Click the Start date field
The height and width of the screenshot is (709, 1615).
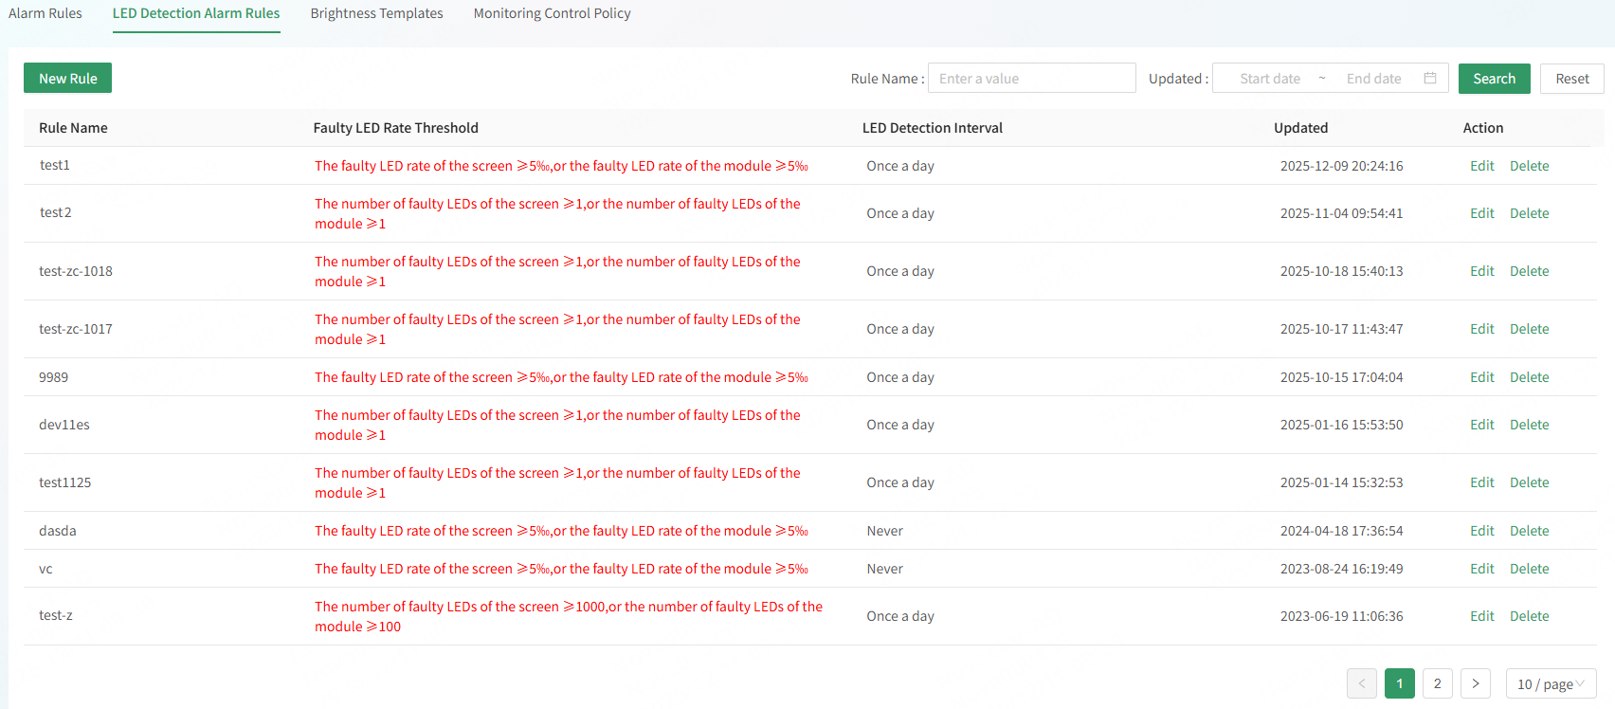(x=1269, y=79)
